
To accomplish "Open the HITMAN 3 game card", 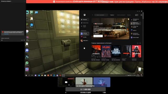I will click(x=127, y=53).
